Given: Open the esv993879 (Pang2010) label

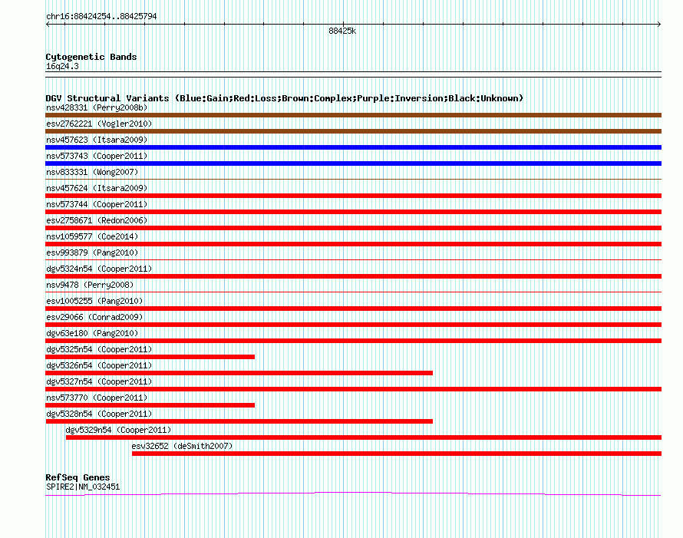Looking at the screenshot, I should point(92,252).
